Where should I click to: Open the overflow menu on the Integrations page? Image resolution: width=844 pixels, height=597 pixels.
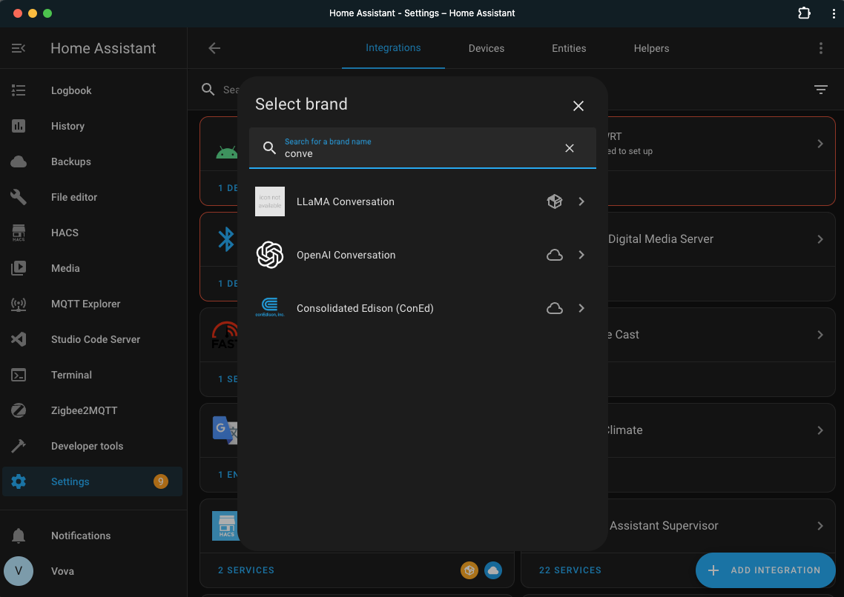[820, 47]
